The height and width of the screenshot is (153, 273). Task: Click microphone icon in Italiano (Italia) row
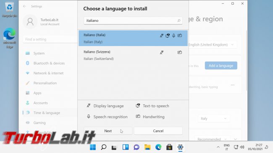pyautogui.click(x=173, y=36)
